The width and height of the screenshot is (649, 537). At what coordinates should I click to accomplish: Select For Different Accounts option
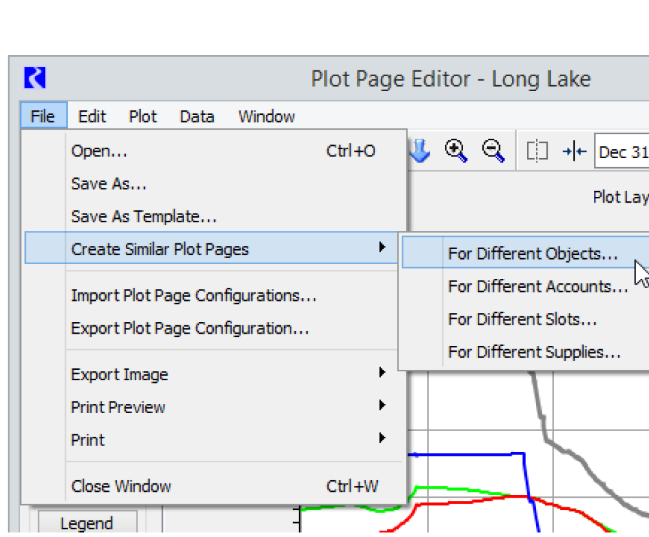pyautogui.click(x=538, y=287)
